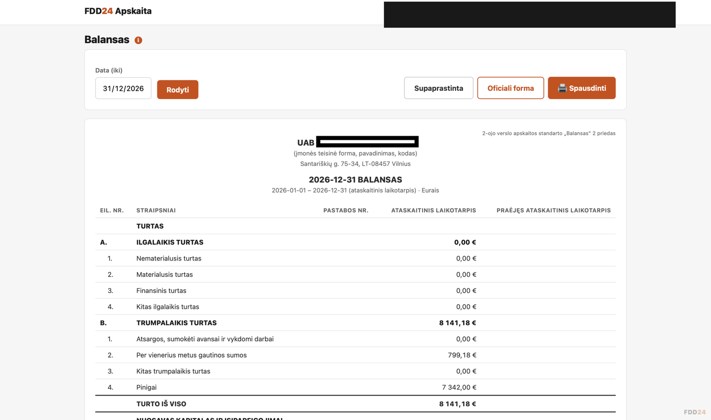This screenshot has height=420, width=711.
Task: Click the 7 342,00 € Pinigai amount
Action: coord(459,387)
